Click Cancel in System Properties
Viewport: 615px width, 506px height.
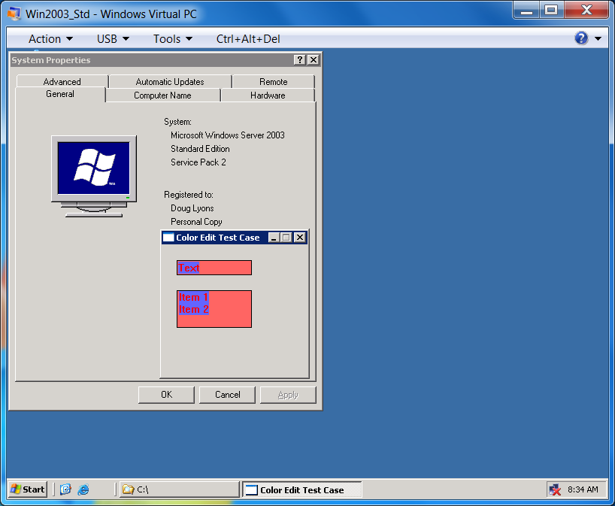click(227, 395)
